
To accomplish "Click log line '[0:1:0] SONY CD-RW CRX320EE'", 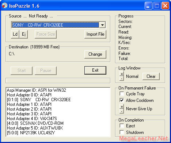I will click(39, 100).
